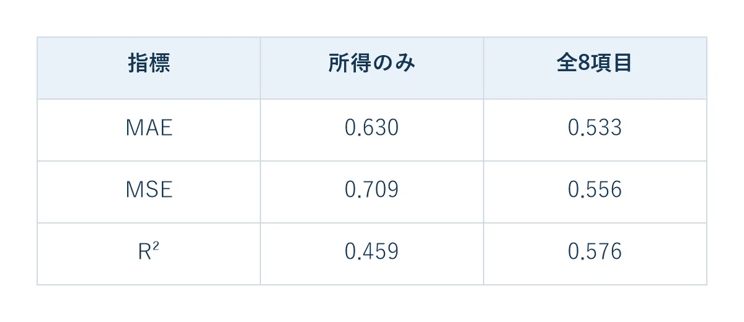Click the 0.459 cell in 所得のみ column

(372, 254)
